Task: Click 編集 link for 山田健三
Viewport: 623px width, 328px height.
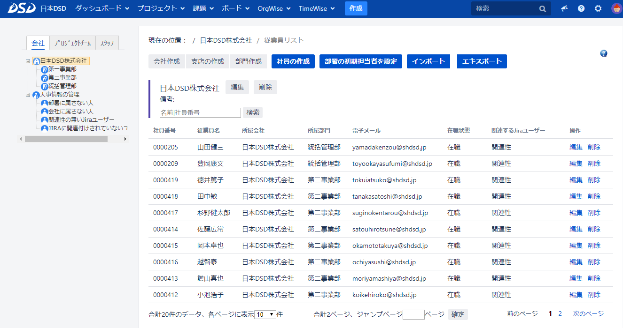Action: click(576, 147)
